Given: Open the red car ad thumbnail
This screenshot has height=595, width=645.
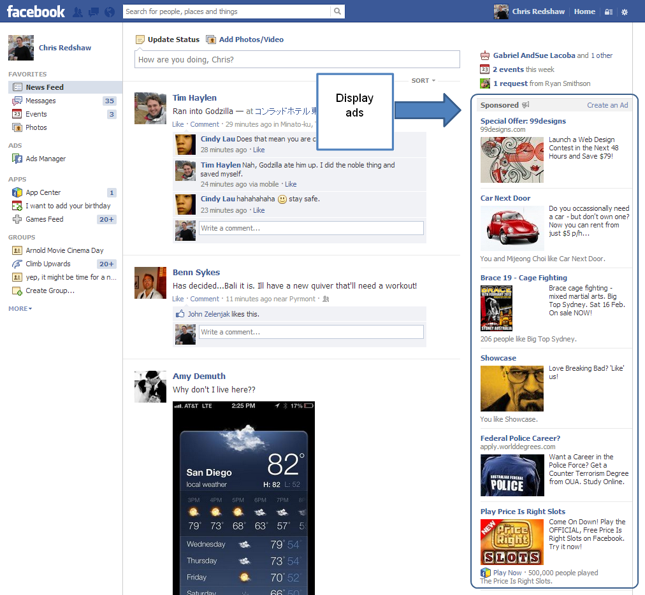Looking at the screenshot, I should click(512, 228).
